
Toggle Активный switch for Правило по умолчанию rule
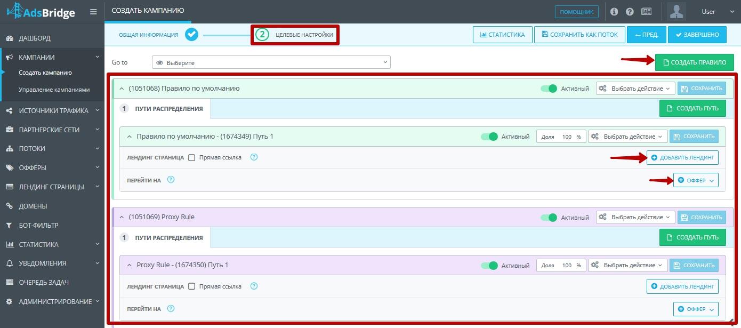[549, 89]
